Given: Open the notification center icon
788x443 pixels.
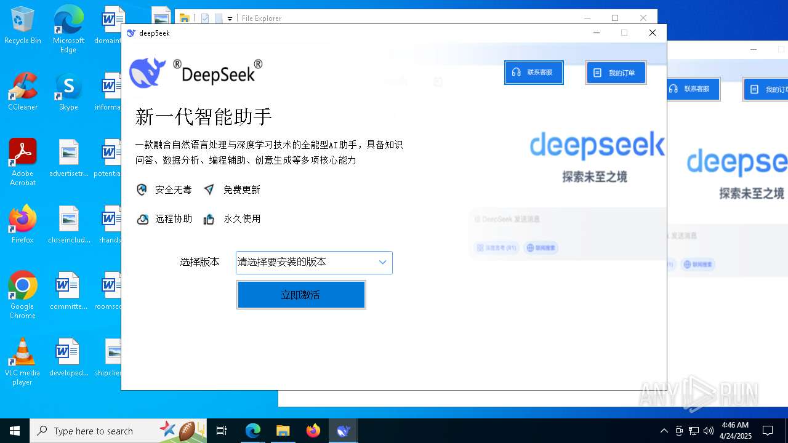Looking at the screenshot, I should click(768, 431).
